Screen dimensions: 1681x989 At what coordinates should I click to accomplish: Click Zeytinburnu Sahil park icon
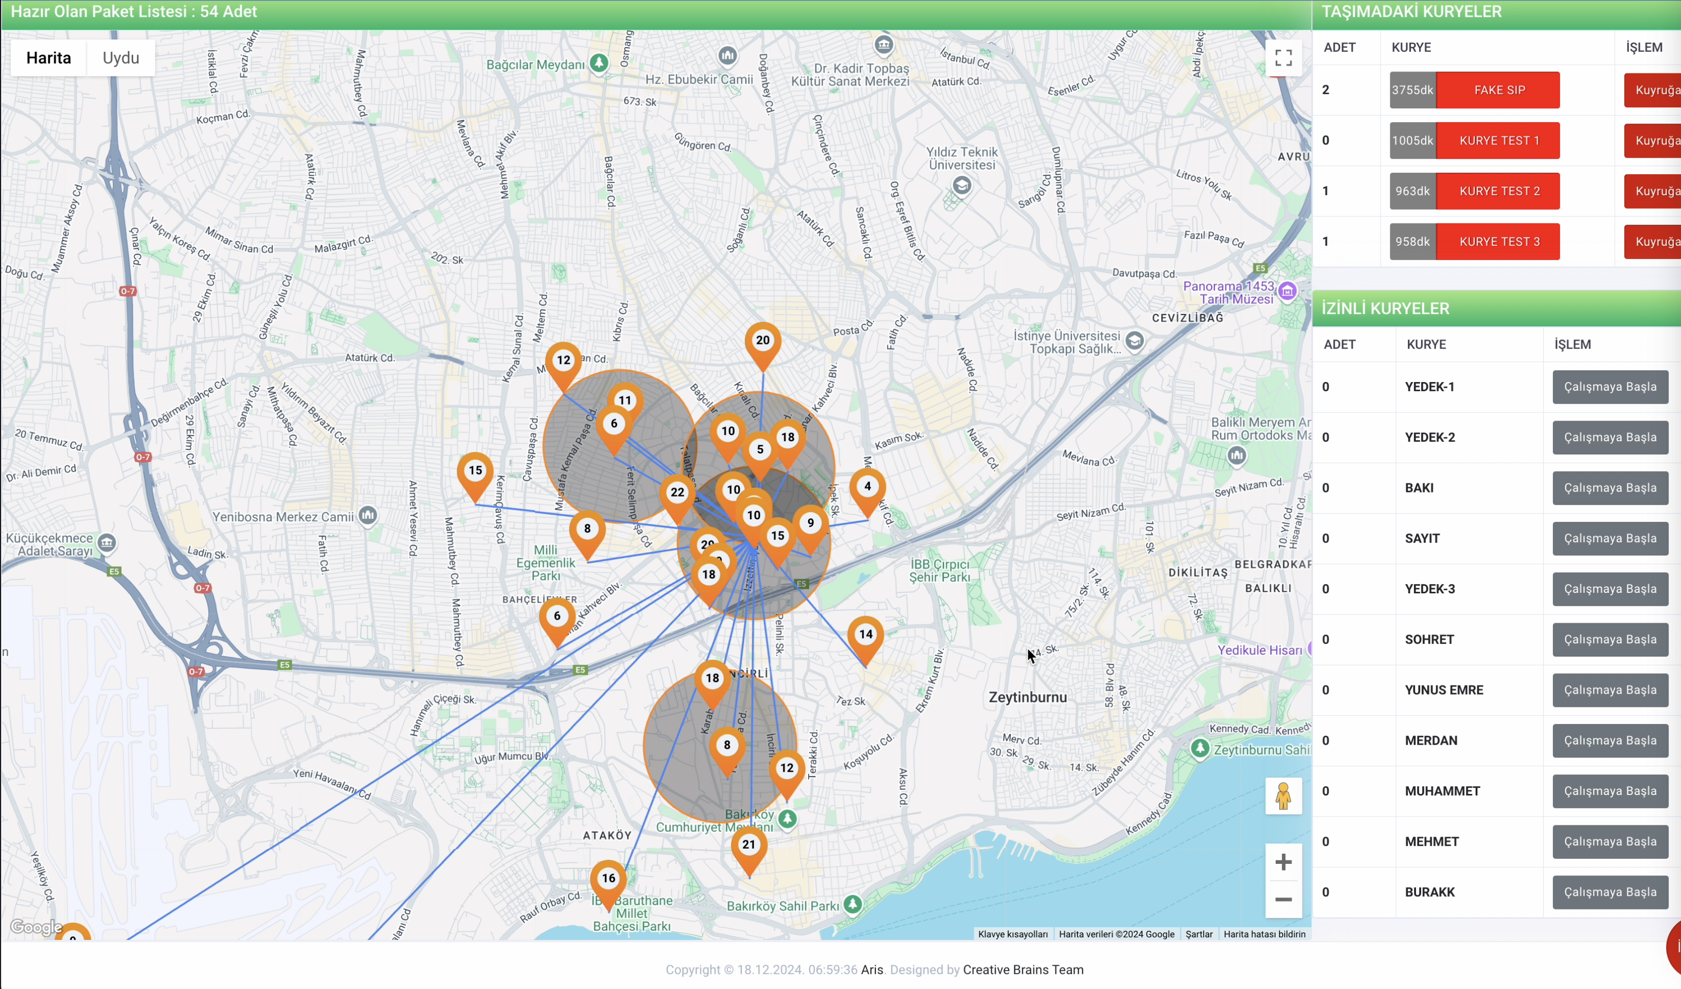pyautogui.click(x=1200, y=748)
